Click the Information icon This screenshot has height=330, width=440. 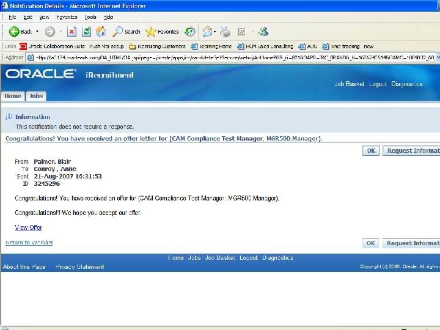9,117
